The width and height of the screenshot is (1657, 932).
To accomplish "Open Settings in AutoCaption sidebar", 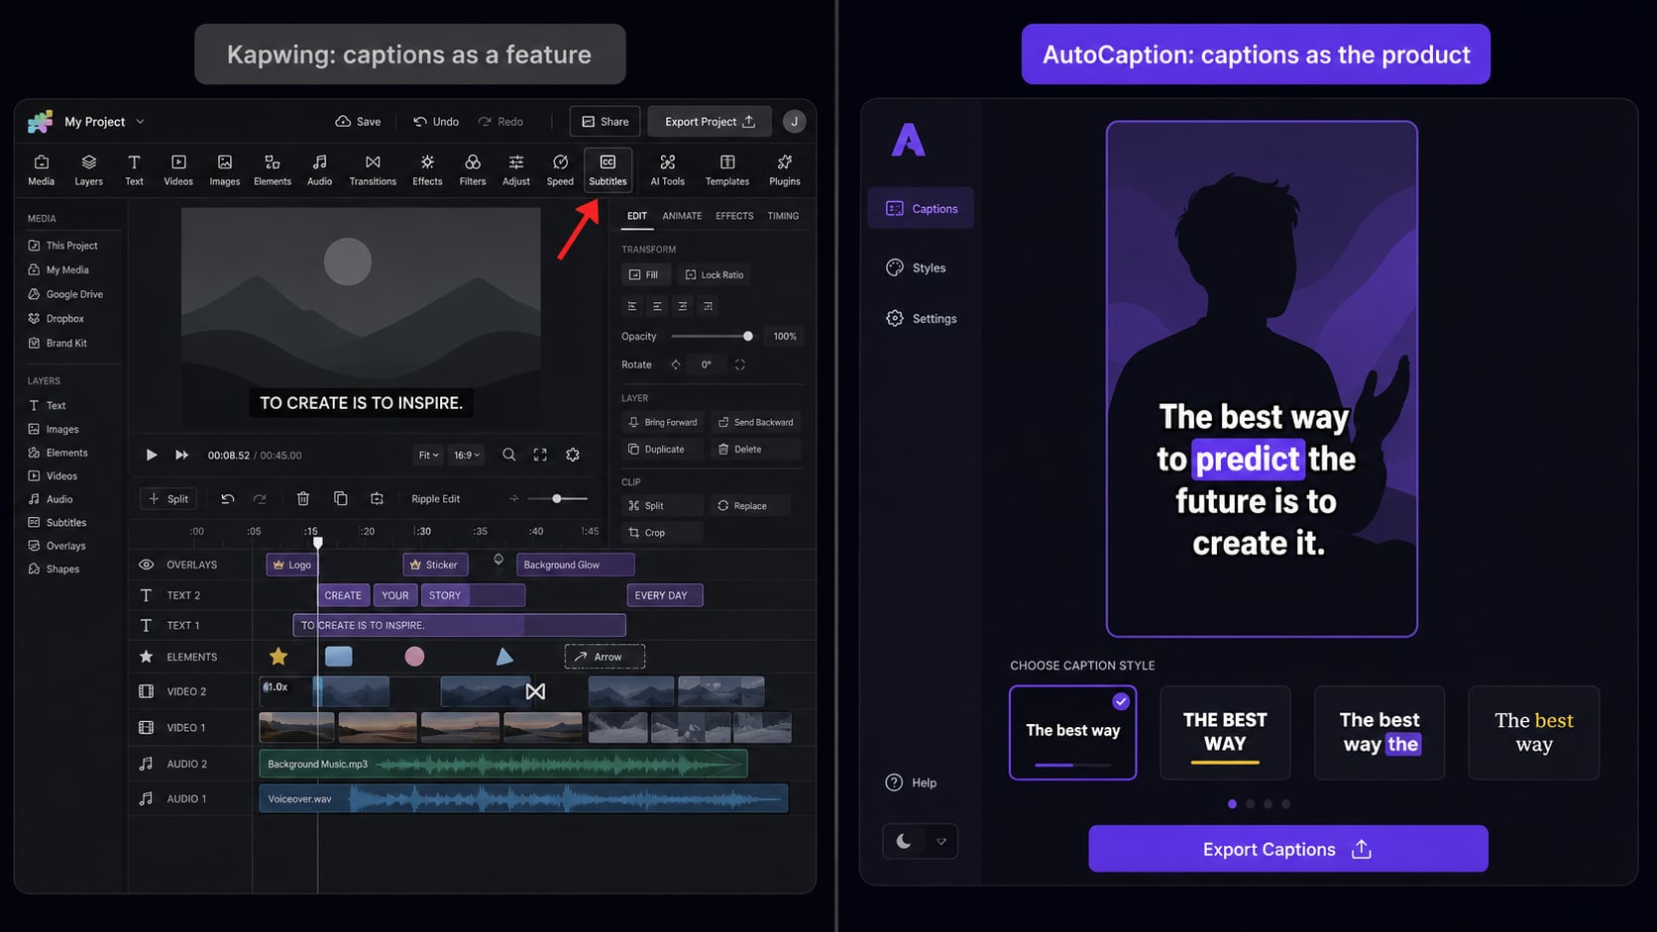I will pyautogui.click(x=921, y=318).
